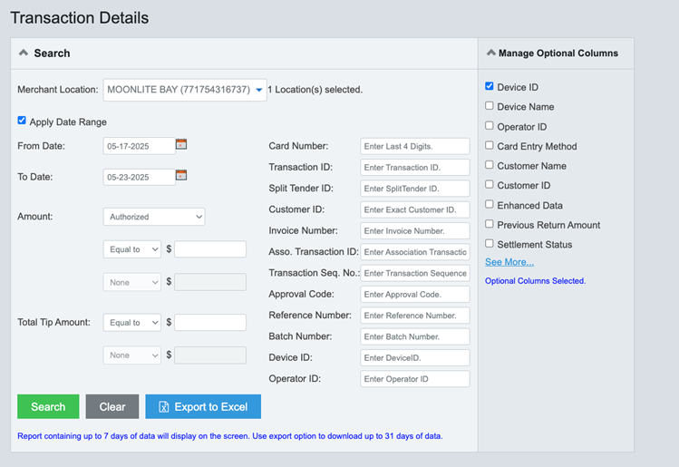The width and height of the screenshot is (679, 467).
Task: Click the Card Number input field
Action: click(414, 146)
